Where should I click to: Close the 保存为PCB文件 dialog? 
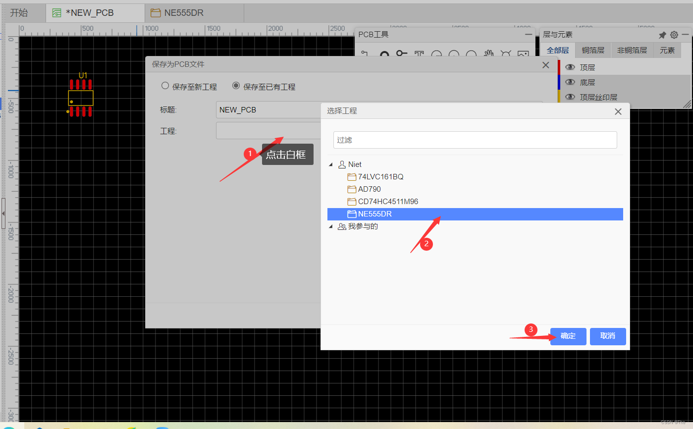click(x=546, y=65)
